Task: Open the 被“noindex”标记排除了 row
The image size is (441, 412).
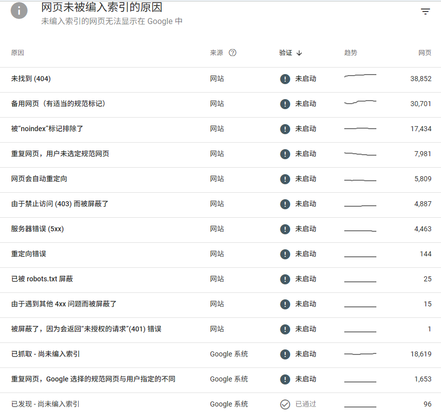Action: point(220,130)
